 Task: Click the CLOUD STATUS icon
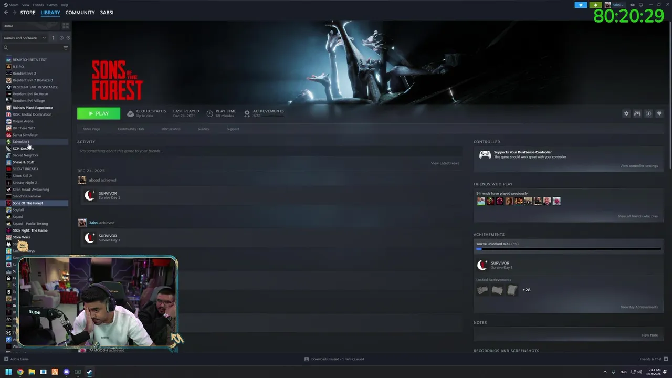[x=131, y=113]
